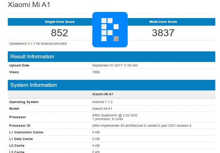Click the ARM Qualcomm @ 2.02 GHz text
The width and height of the screenshot is (220, 153).
(x=115, y=115)
